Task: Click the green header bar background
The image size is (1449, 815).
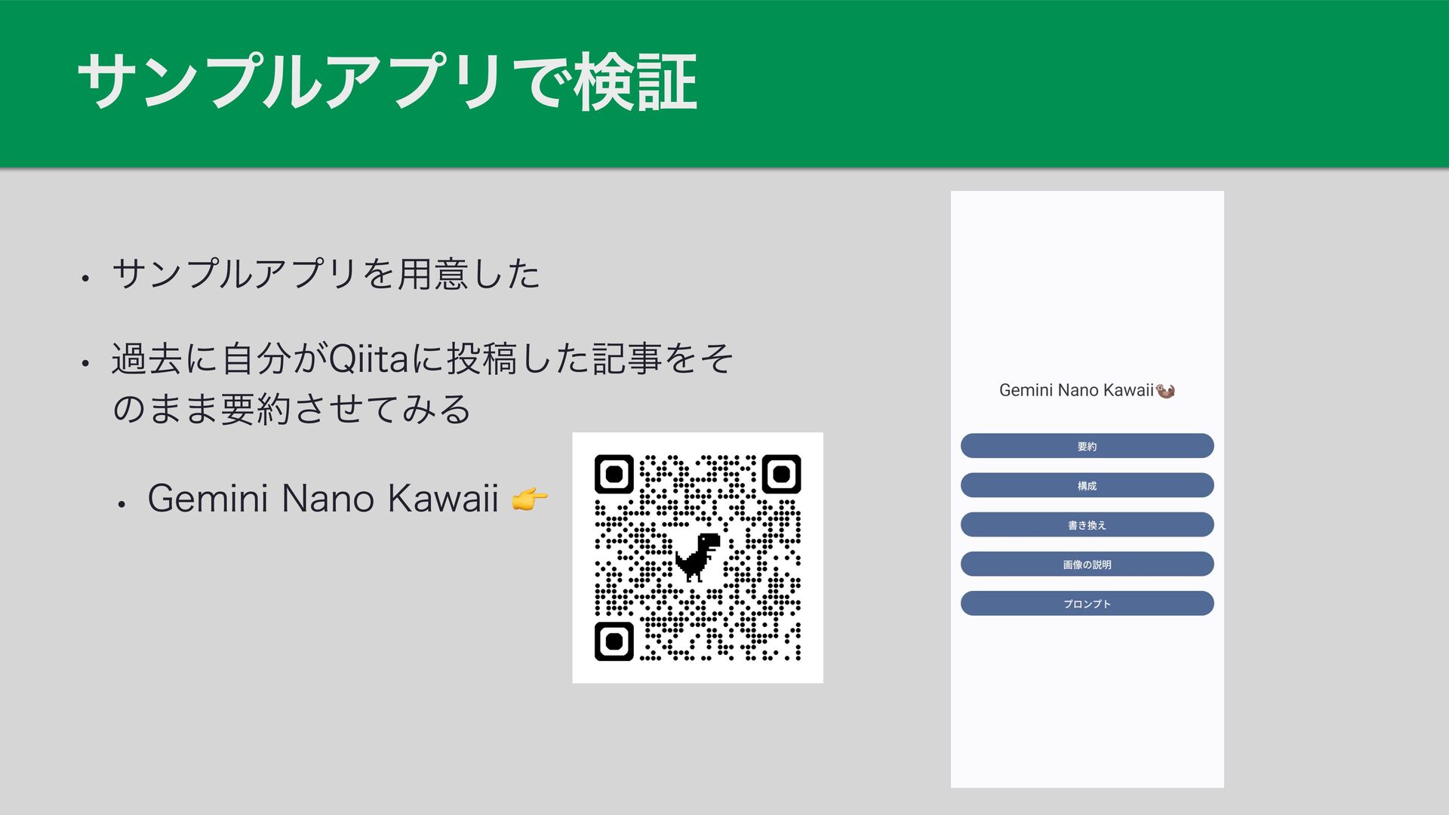Action: tap(1057, 83)
